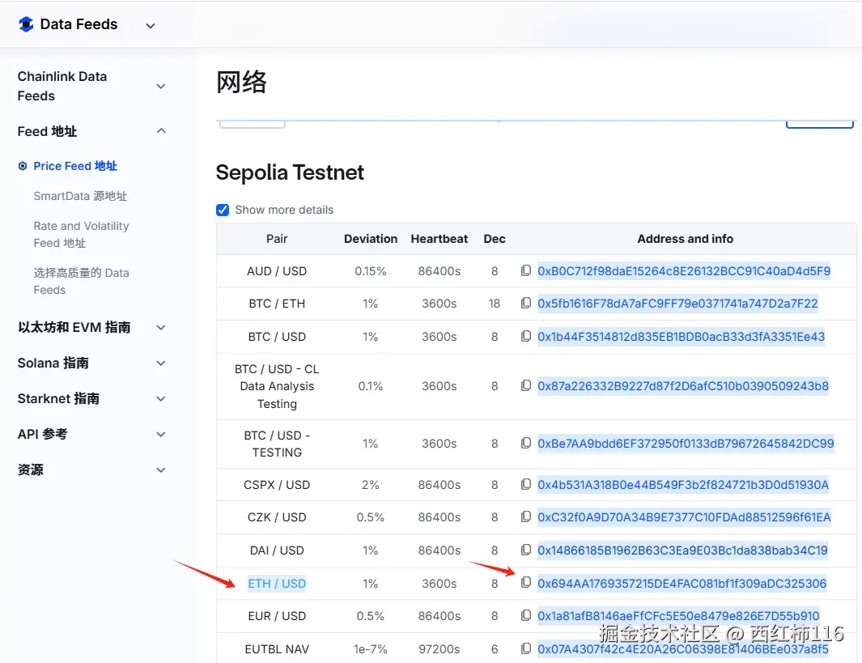This screenshot has width=862, height=663.
Task: Expand Solana 指南 sidebar section
Action: pos(160,363)
